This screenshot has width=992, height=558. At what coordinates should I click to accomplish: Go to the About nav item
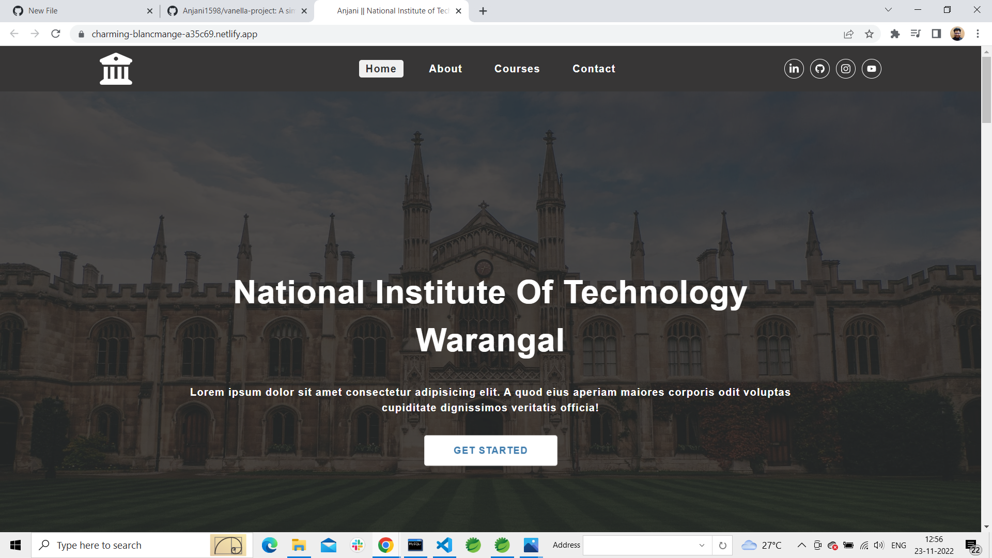coord(445,69)
